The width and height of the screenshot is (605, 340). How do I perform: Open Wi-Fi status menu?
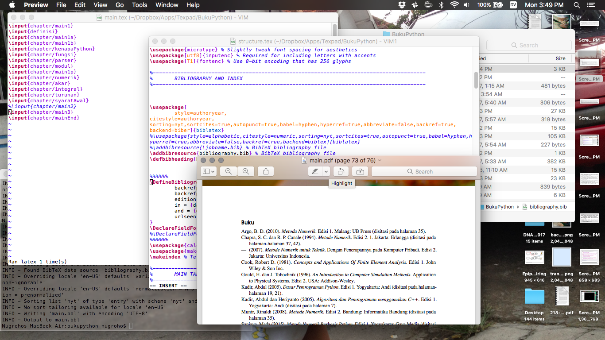[454, 5]
